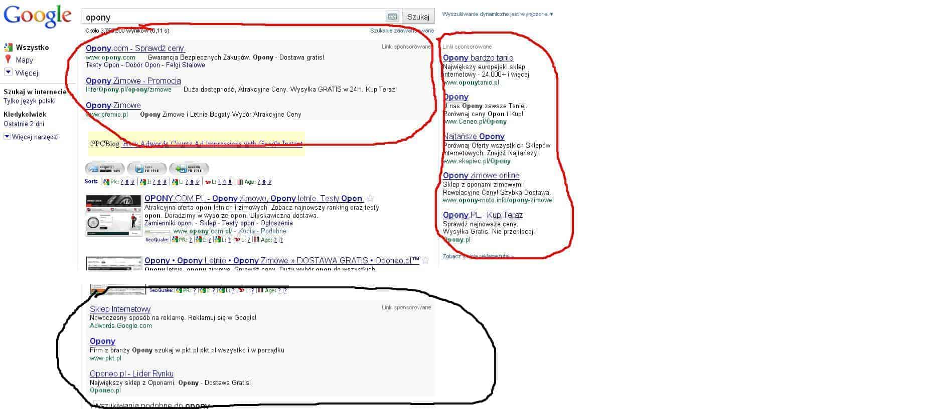Click the Google PR icon in Sort bar
926x409 pixels.
pos(106,182)
